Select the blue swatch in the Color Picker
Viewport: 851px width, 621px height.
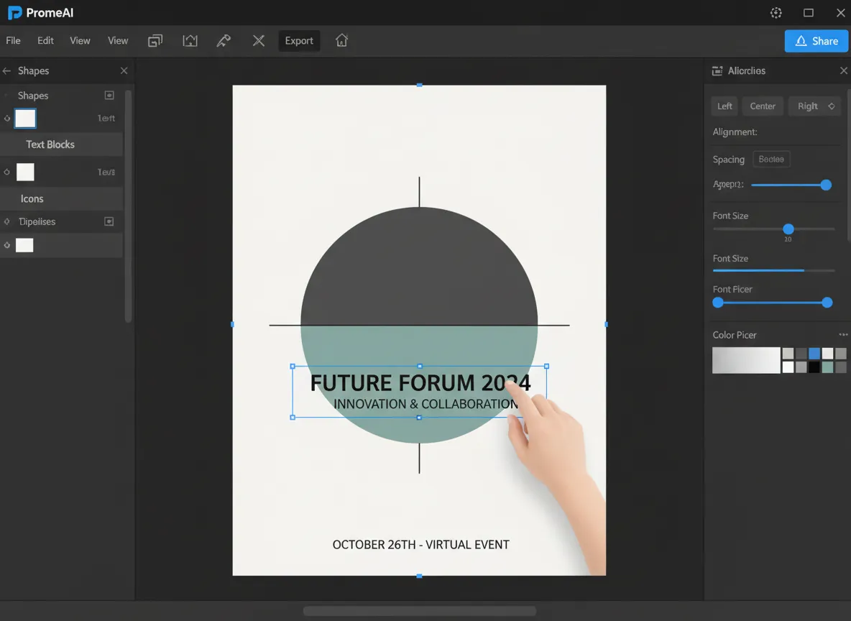pyautogui.click(x=814, y=353)
